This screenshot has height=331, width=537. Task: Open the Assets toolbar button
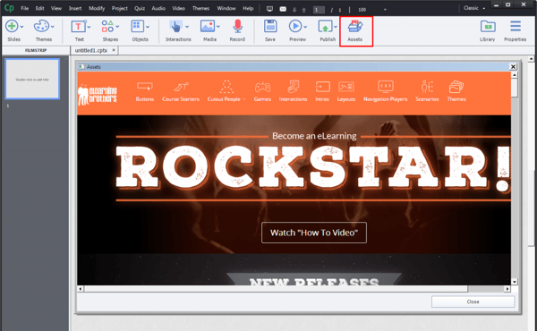[x=354, y=30]
